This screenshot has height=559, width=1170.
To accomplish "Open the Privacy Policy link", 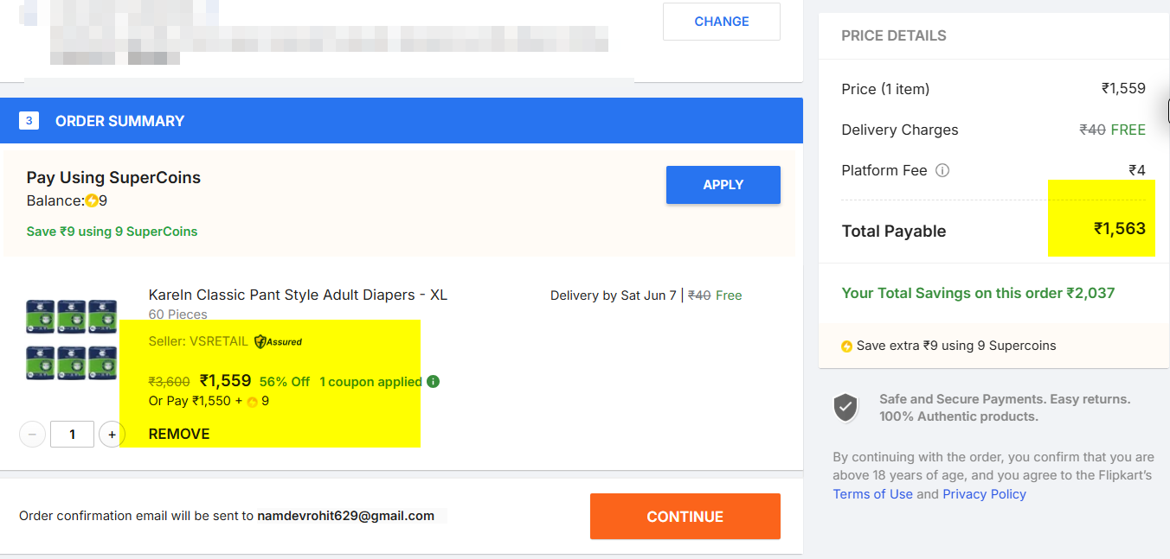I will coord(984,494).
